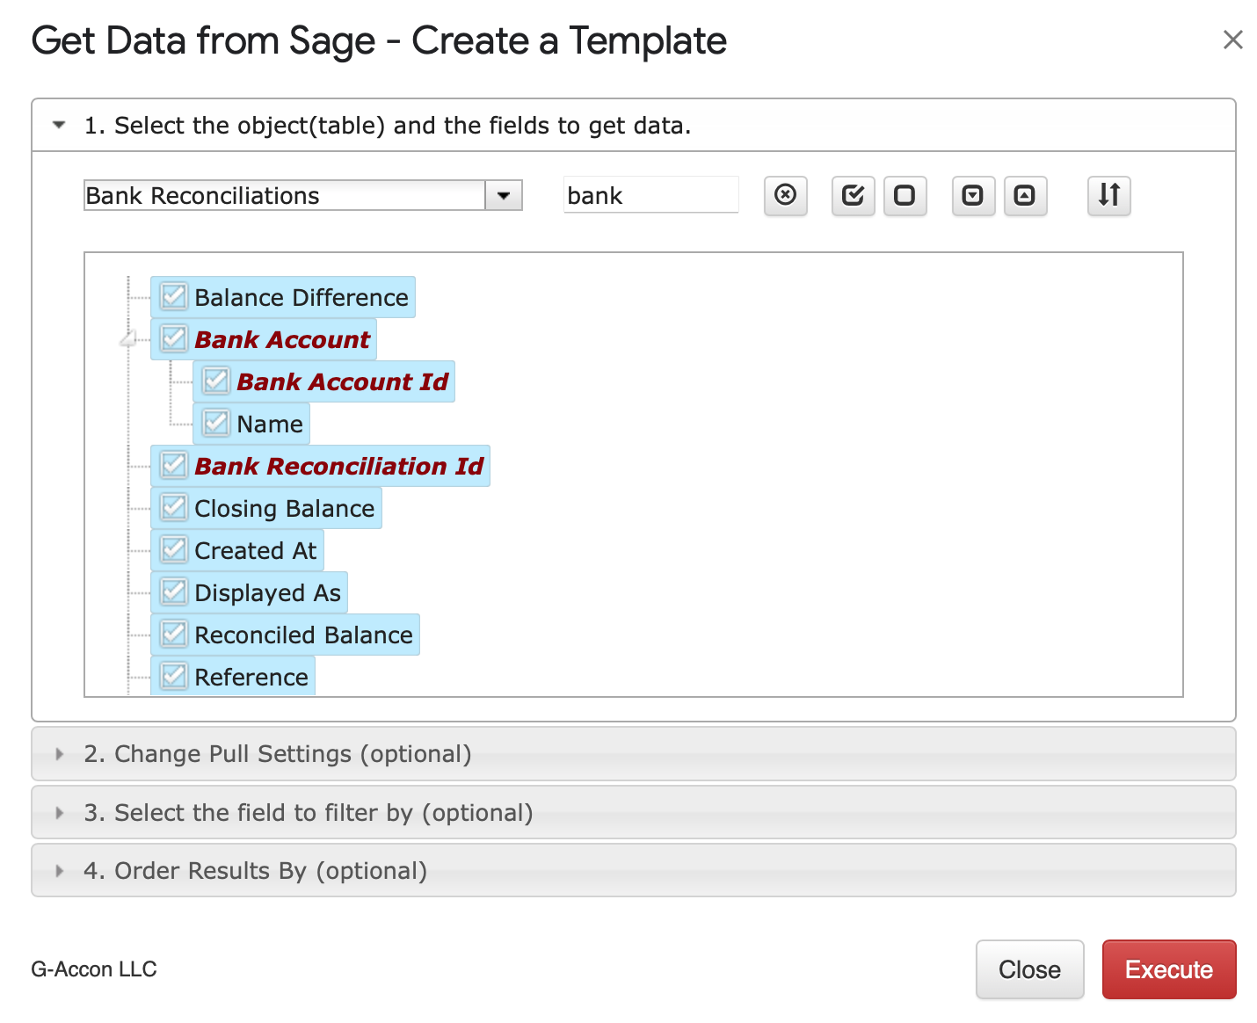Collapse the Bank Account tree node
1257x1023 pixels.
(x=129, y=338)
